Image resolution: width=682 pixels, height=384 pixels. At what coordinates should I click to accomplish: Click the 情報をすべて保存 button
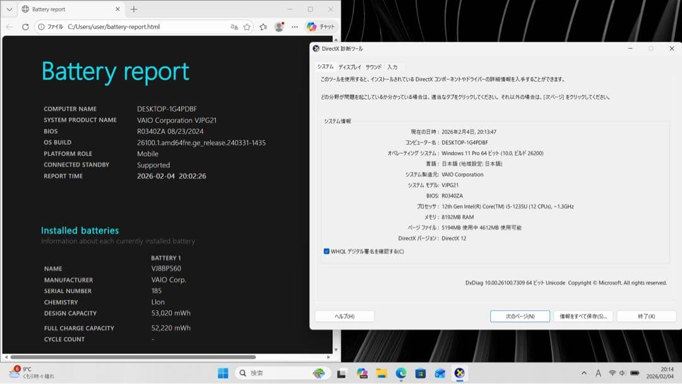click(583, 316)
